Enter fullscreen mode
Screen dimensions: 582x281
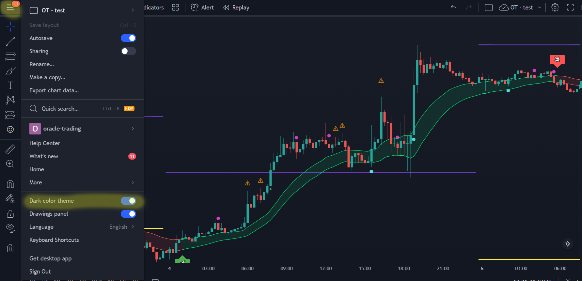pyautogui.click(x=570, y=8)
